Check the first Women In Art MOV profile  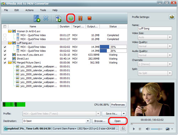click(5, 35)
